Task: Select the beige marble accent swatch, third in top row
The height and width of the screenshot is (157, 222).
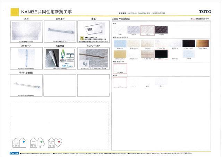Action: click(x=147, y=43)
